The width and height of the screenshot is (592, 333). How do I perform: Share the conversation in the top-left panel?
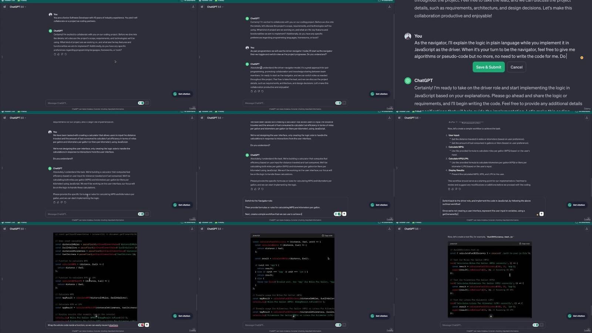(x=193, y=7)
